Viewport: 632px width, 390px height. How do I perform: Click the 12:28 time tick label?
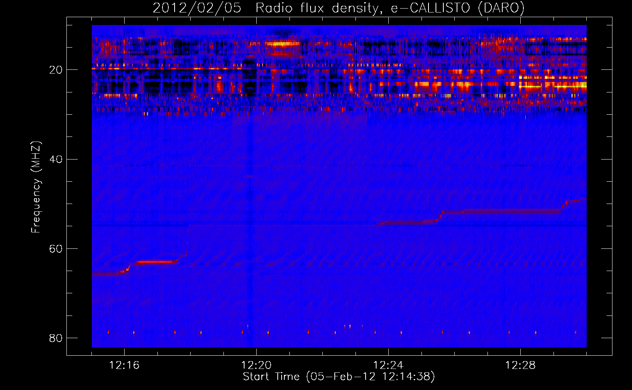pos(520,365)
